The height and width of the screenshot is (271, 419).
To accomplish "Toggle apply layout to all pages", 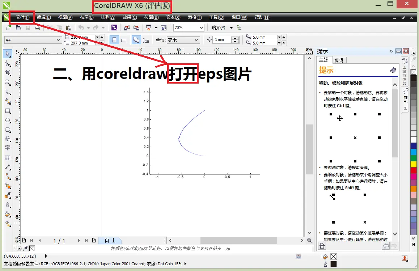I will [136, 40].
